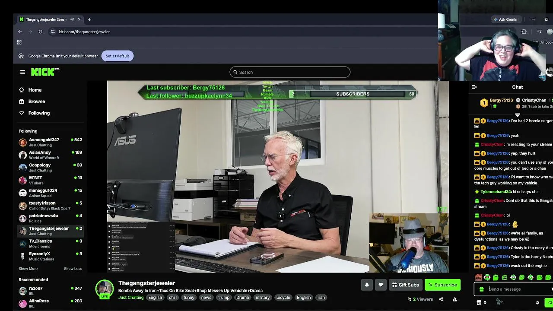Set Chrome as default browser
The height and width of the screenshot is (311, 553).
point(118,56)
